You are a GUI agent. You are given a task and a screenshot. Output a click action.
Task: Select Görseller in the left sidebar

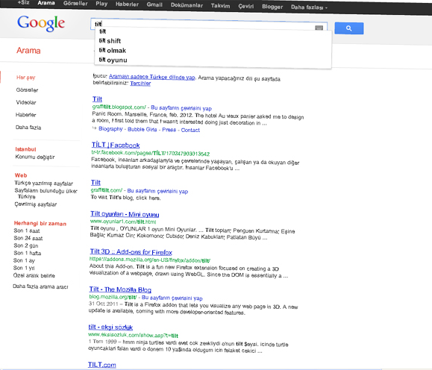pyautogui.click(x=27, y=90)
